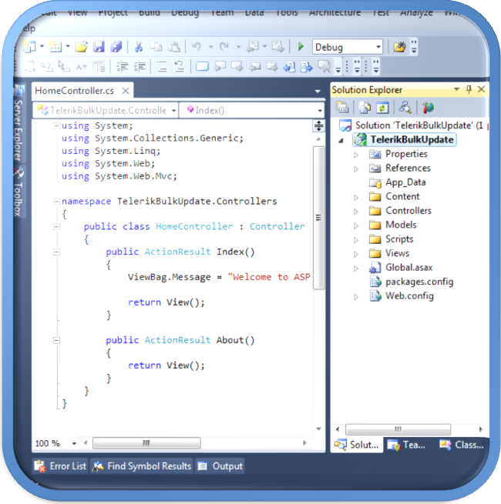
Task: Open the TelerikBulkUpdate.Controllers class dropdown
Action: pyautogui.click(x=173, y=111)
